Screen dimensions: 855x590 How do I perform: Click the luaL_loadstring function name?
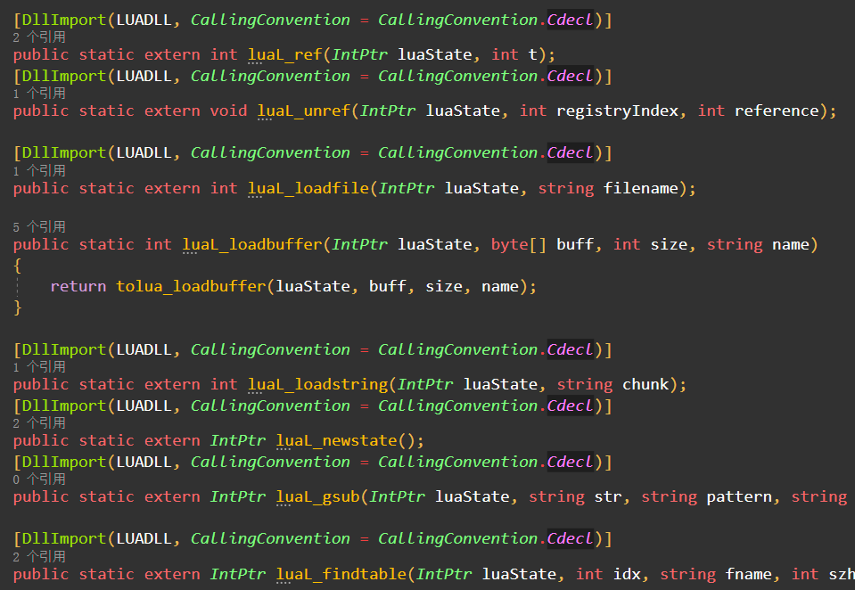318,385
